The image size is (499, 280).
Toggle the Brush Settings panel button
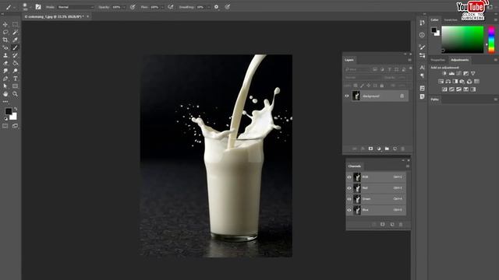[x=38, y=7]
